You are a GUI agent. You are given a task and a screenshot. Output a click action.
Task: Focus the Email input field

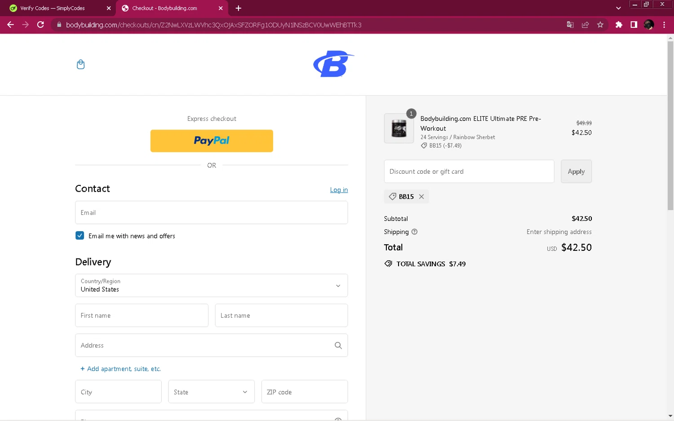click(x=212, y=213)
